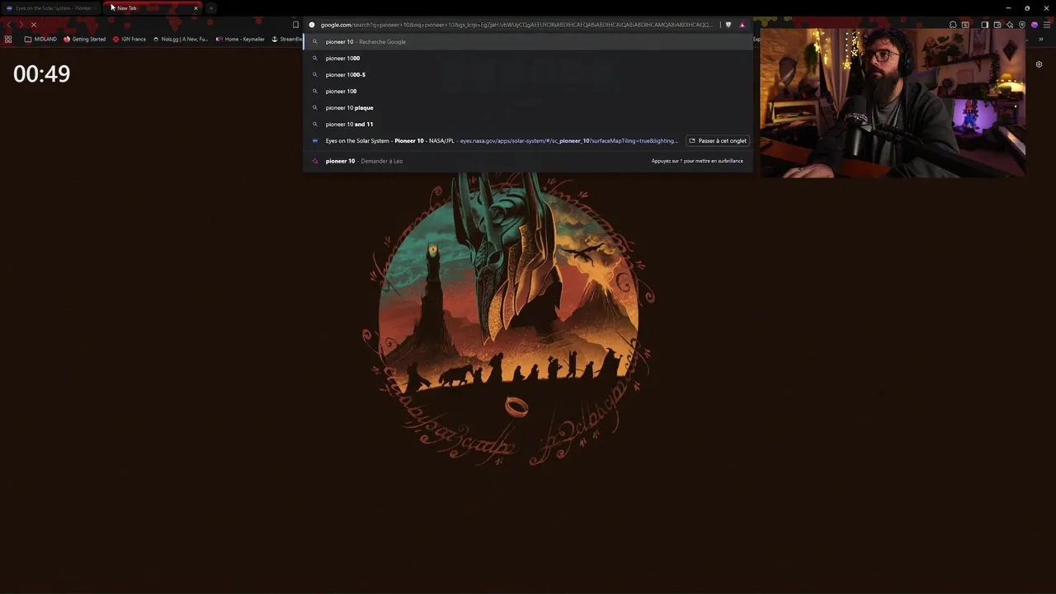The width and height of the screenshot is (1056, 594).
Task: Open the browser hamburger menu
Action: pos(1047,25)
